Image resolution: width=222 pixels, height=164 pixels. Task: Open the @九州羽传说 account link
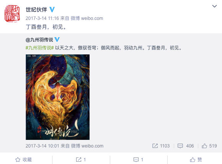[39, 40]
